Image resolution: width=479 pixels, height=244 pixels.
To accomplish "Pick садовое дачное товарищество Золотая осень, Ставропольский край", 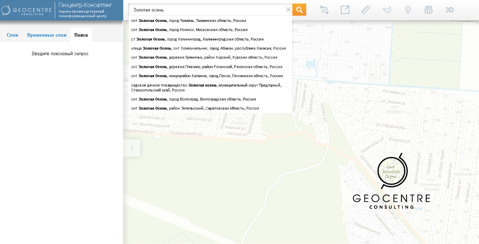I will [x=210, y=87].
